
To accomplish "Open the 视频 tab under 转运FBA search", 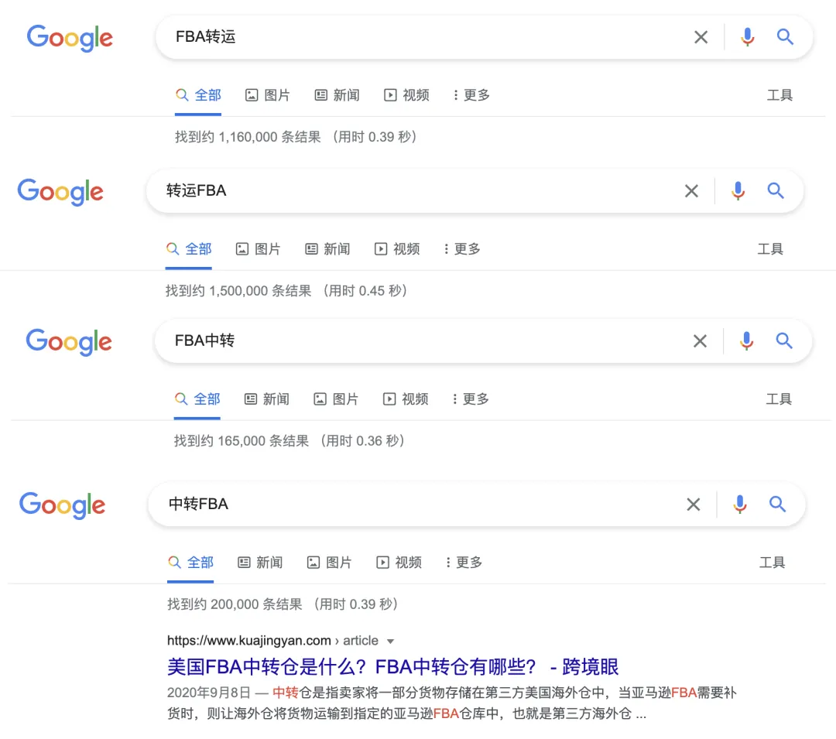I will (x=397, y=249).
